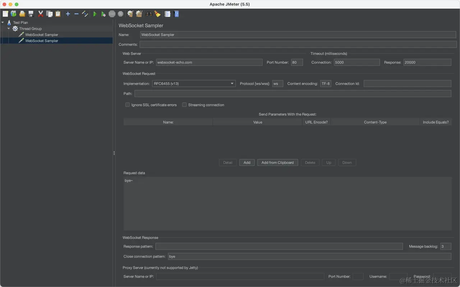The image size is (460, 287).
Task: Create a new test plan via toolbar
Action: [x=5, y=14]
